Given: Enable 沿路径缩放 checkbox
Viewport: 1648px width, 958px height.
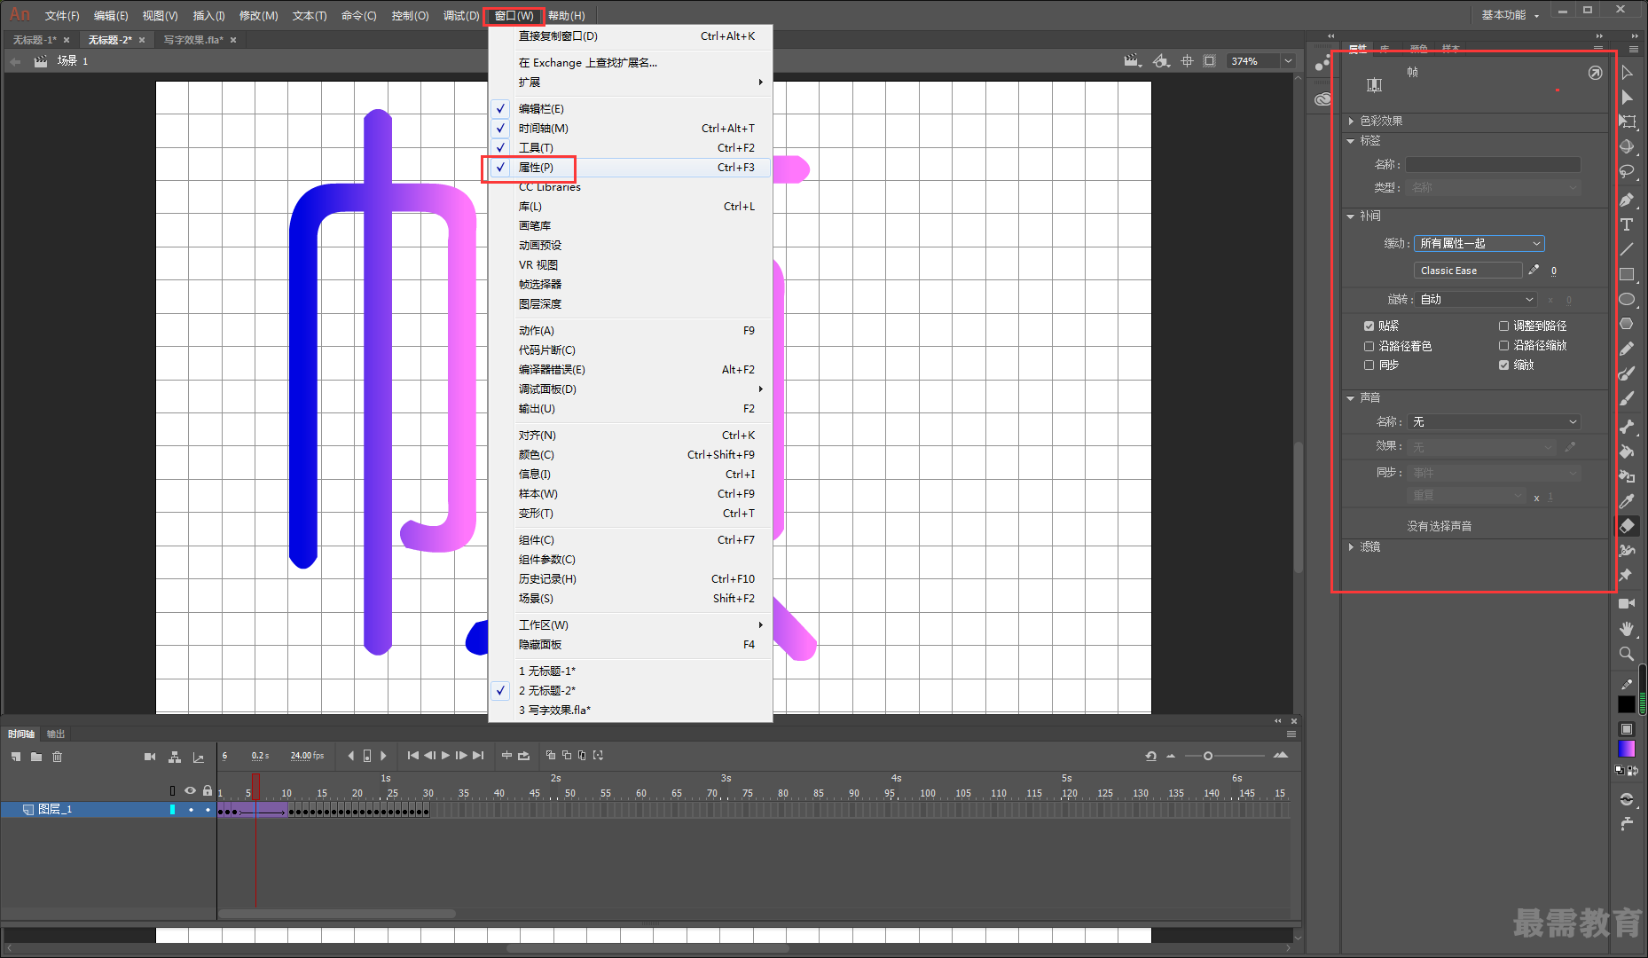Looking at the screenshot, I should 1503,346.
